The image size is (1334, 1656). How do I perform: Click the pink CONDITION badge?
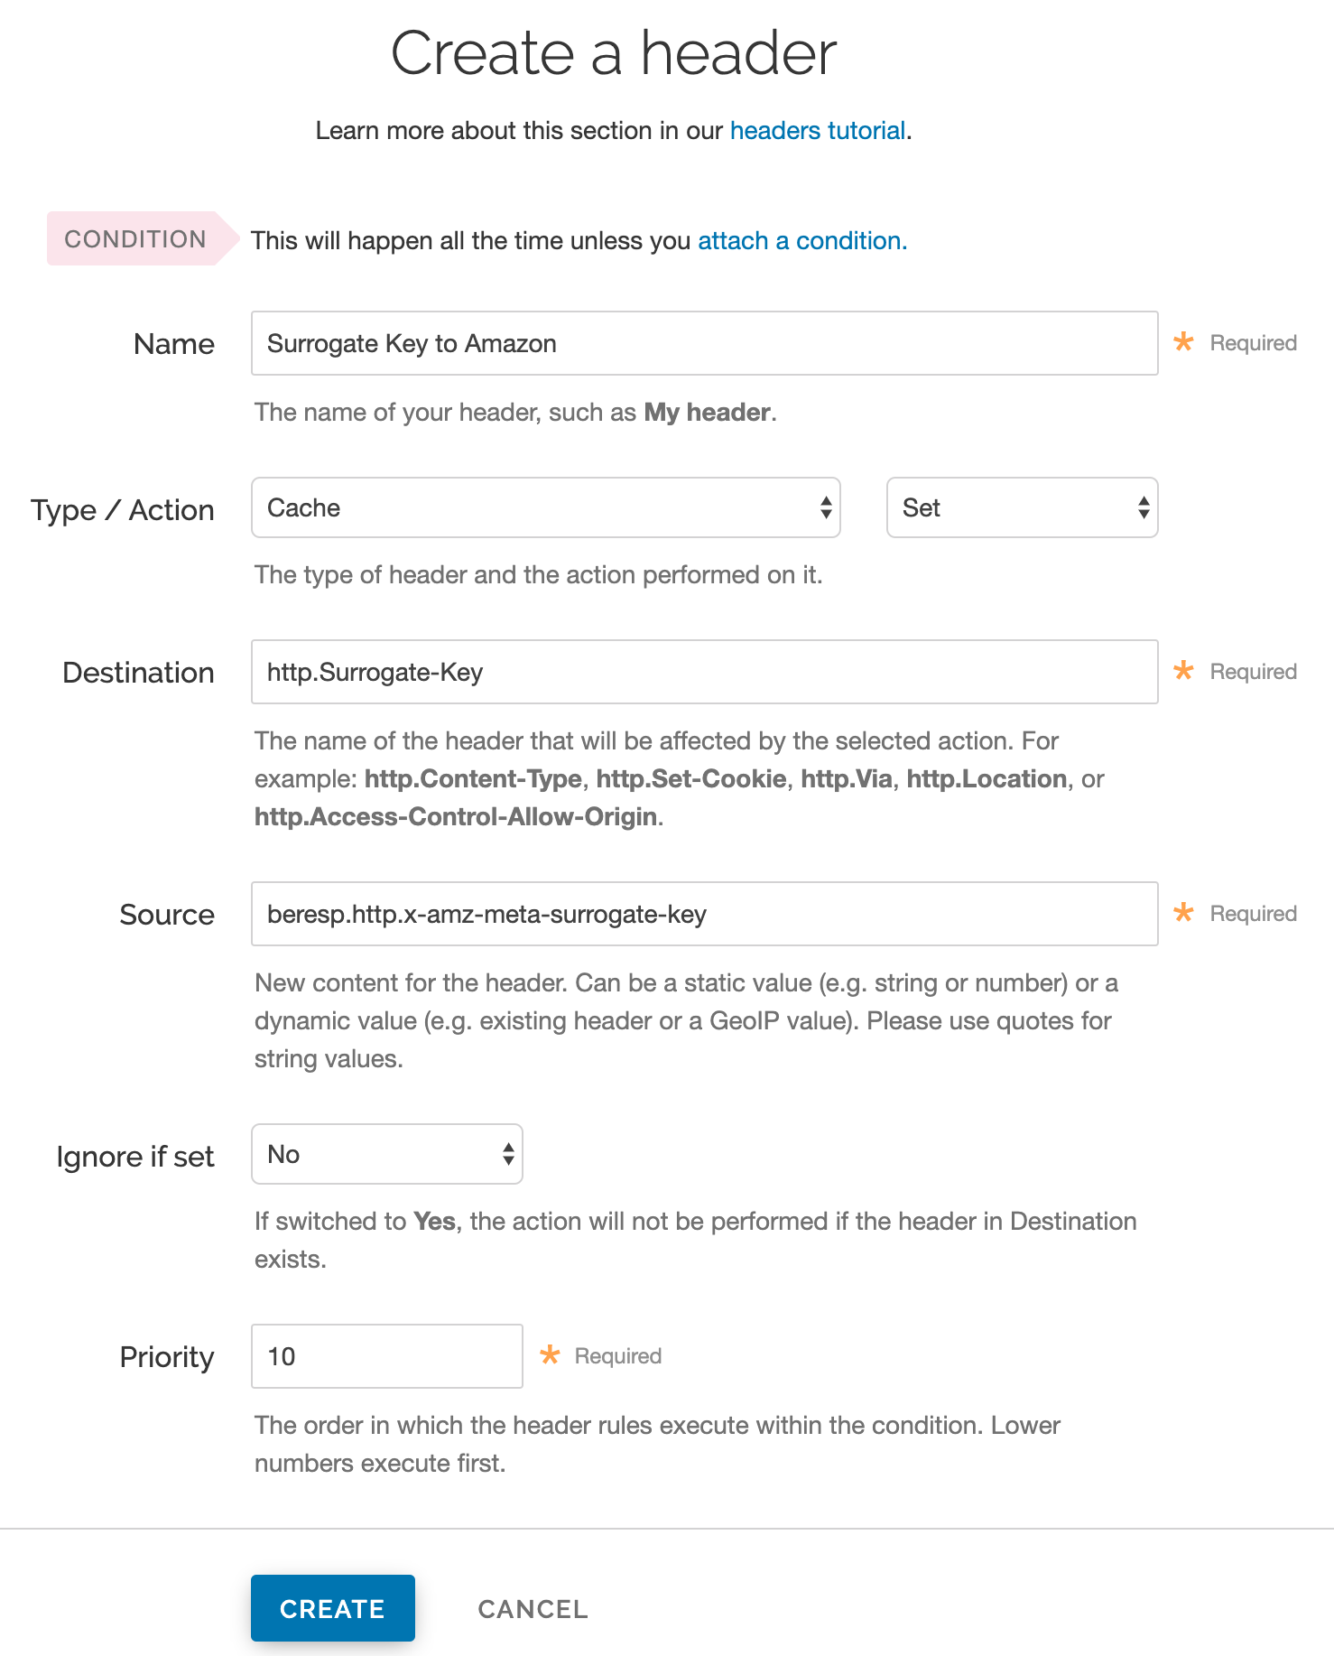pos(134,238)
